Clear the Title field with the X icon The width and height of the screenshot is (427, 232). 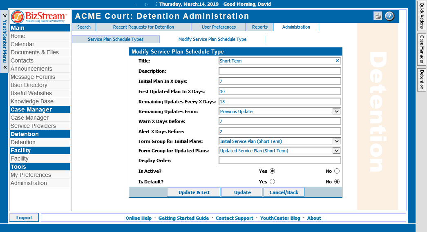point(337,61)
